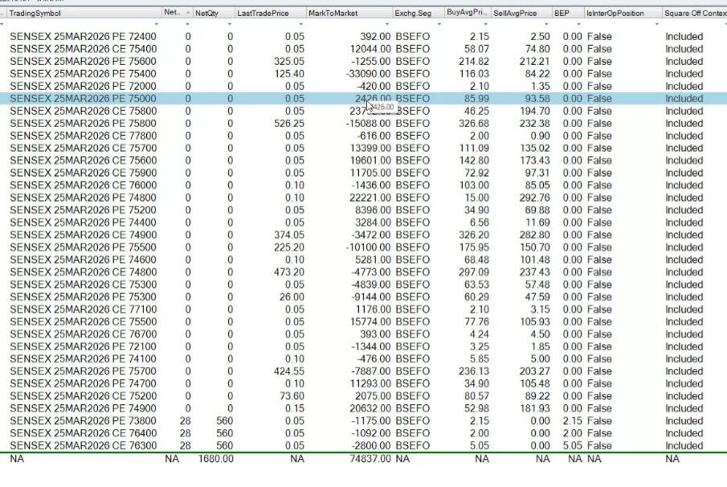This screenshot has height=487, width=727.
Task: Select row SENSEX 25MAR2026 CE 75200
Action: tap(363, 396)
